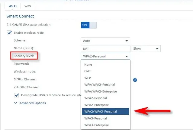The image size is (193, 130).
Task: Choose None from the security list
Action: coord(88,64)
